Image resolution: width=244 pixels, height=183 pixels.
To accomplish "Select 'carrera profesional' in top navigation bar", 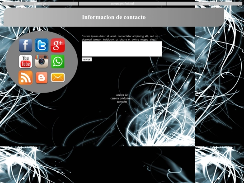I will [122, 4].
